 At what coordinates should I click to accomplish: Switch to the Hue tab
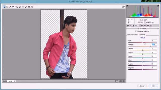coord(129,35)
